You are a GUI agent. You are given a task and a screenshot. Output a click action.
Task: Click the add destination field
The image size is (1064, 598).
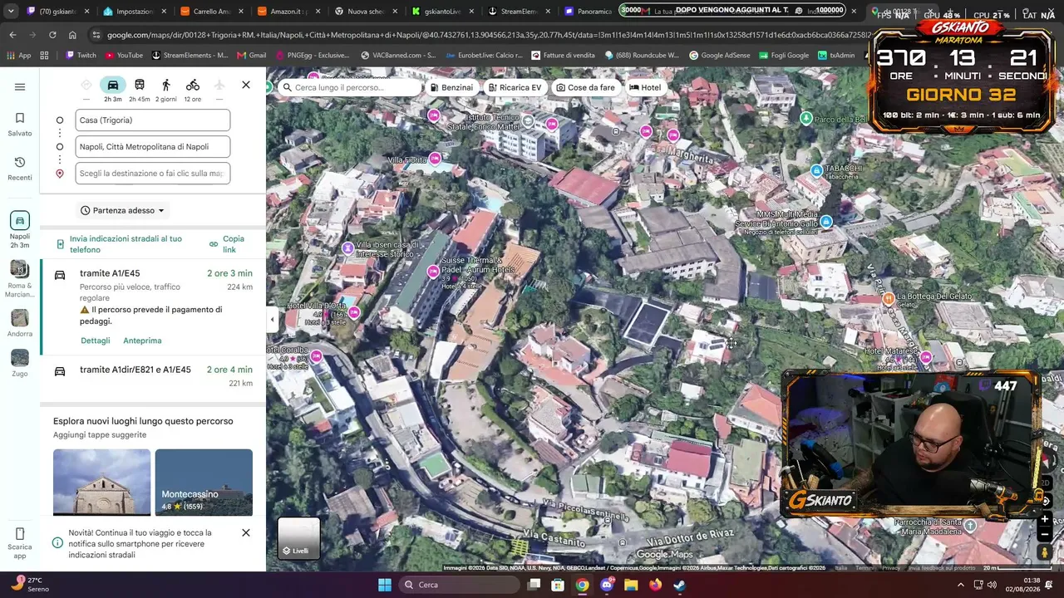[153, 174]
